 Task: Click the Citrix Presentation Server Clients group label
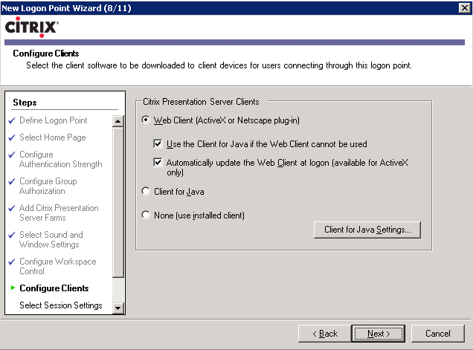(x=201, y=102)
